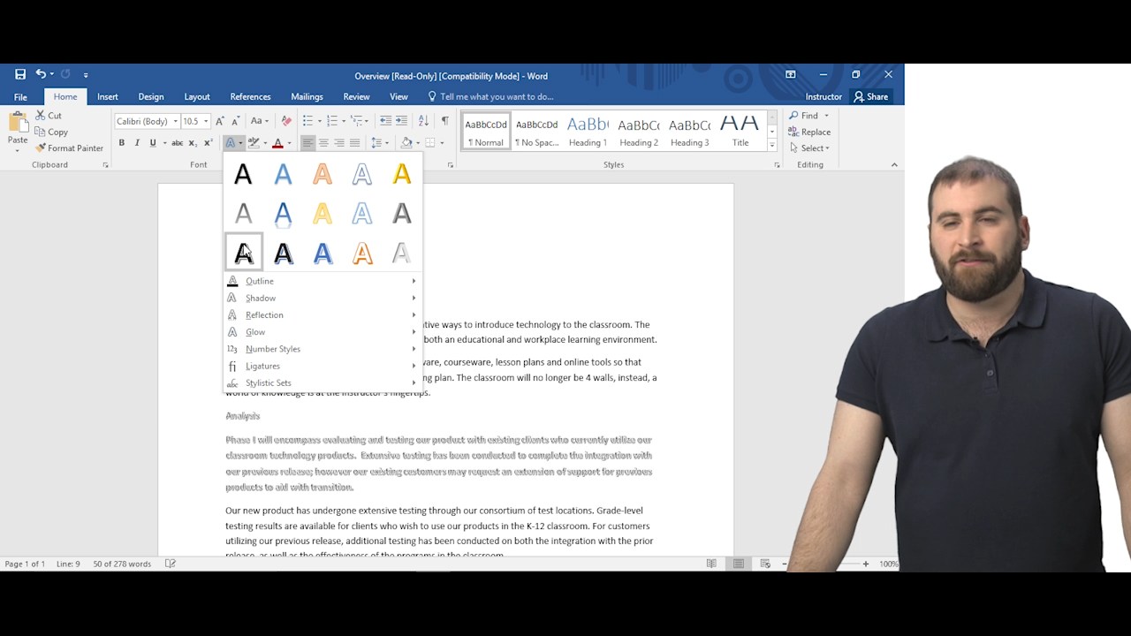Open the File tab
1131x636 pixels.
tap(20, 97)
